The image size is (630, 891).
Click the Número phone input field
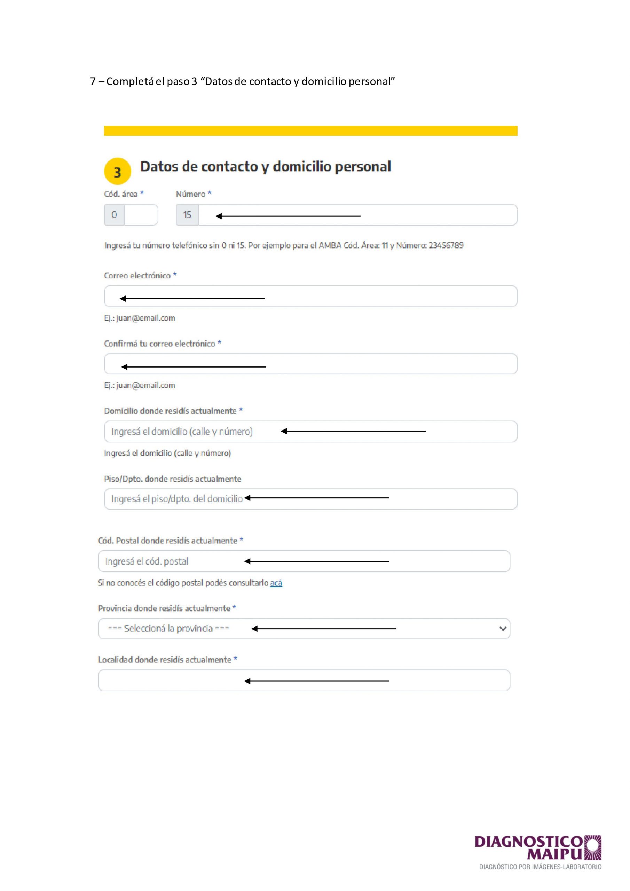(357, 215)
